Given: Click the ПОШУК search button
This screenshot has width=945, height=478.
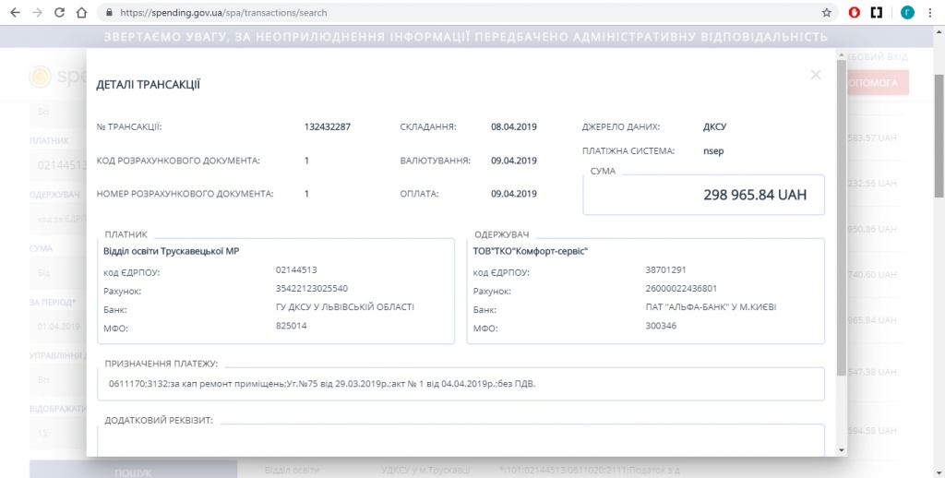Looking at the screenshot, I should (x=133, y=472).
